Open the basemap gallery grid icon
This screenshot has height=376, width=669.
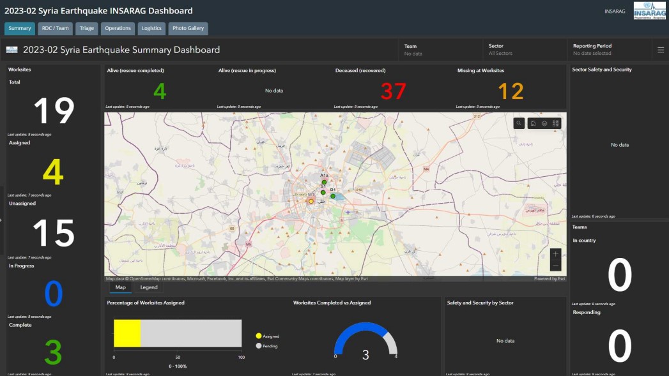click(x=555, y=124)
